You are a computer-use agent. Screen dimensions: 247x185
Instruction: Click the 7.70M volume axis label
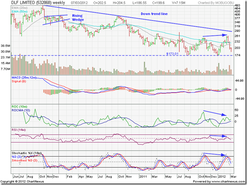point(6,69)
